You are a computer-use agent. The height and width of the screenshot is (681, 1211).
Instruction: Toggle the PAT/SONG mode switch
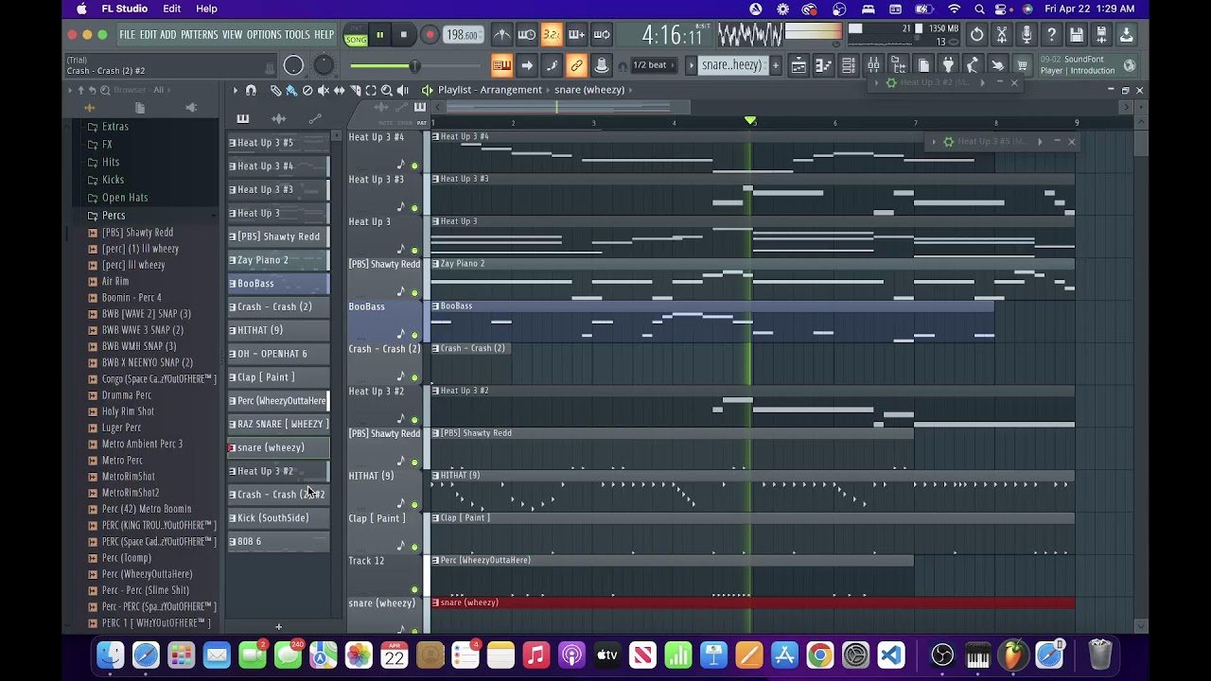tap(356, 36)
